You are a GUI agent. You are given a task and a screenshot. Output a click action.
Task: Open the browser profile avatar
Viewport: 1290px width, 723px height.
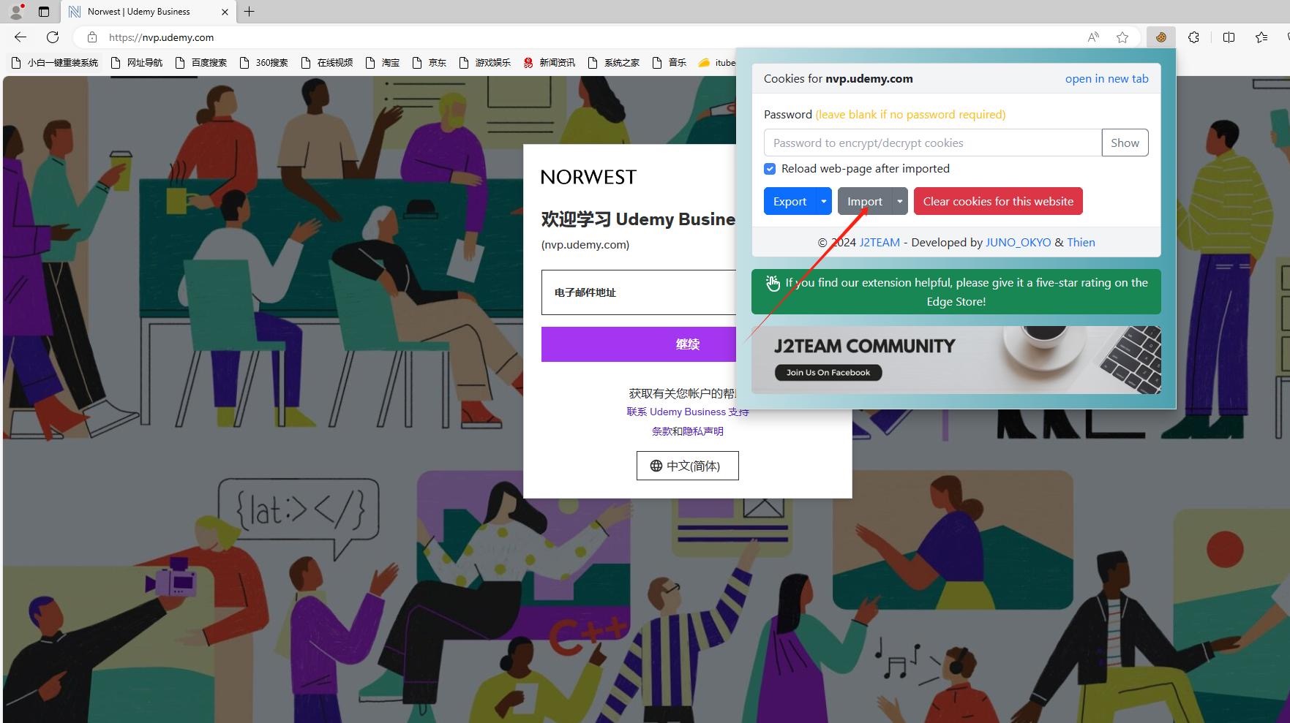(x=16, y=12)
